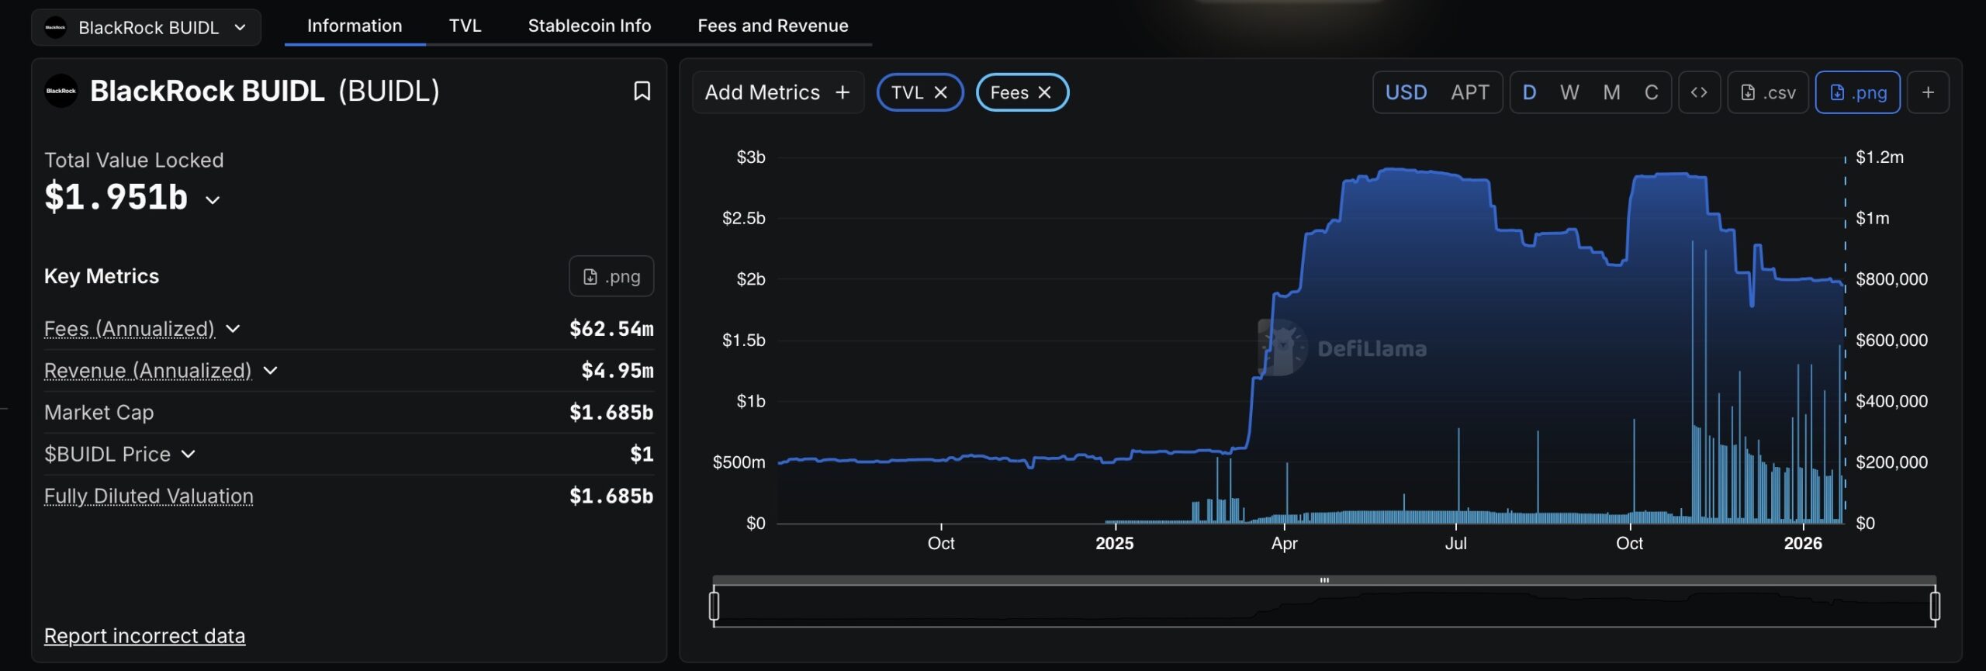Click Report incorrect data link
The image size is (1986, 671).
(144, 636)
